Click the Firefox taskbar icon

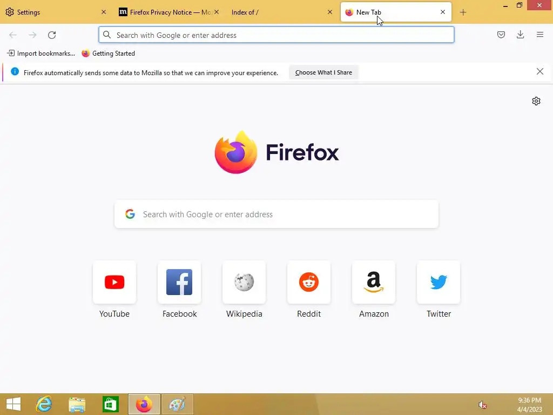(x=144, y=404)
